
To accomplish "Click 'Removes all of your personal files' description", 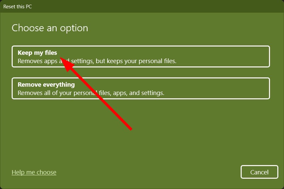I will click(x=91, y=93).
